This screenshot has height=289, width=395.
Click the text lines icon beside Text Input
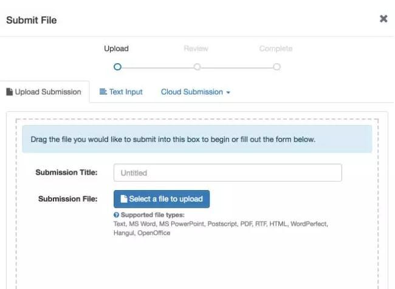coord(103,92)
